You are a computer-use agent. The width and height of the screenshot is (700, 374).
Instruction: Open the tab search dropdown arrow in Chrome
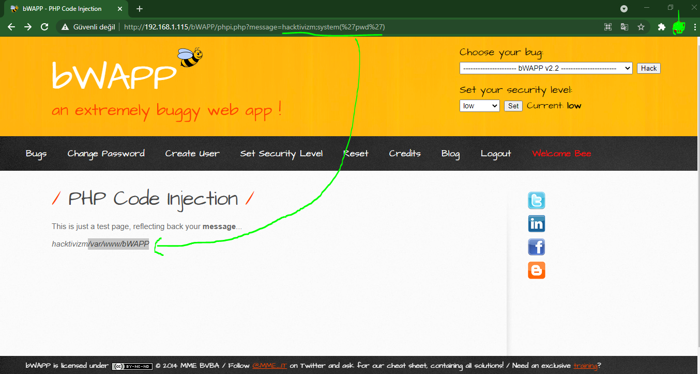pos(624,9)
